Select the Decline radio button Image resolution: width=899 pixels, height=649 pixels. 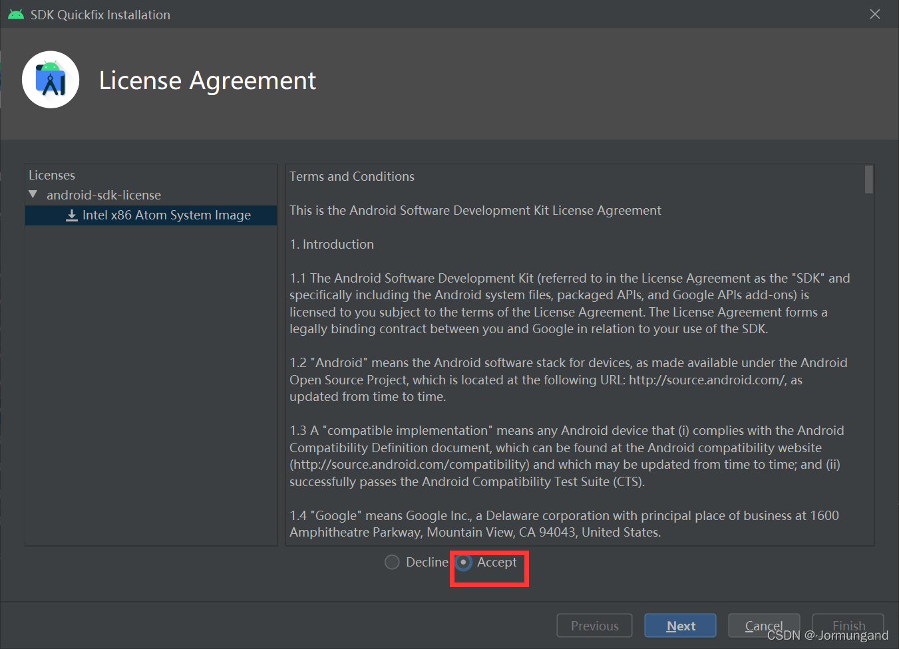click(392, 563)
